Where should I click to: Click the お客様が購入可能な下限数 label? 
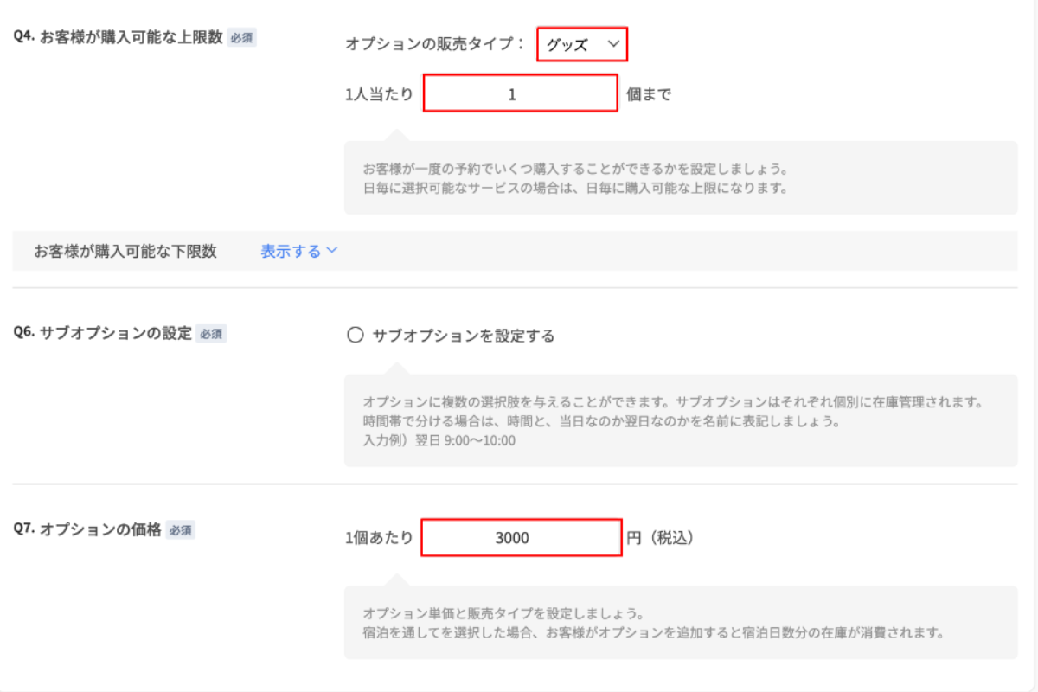pyautogui.click(x=125, y=252)
